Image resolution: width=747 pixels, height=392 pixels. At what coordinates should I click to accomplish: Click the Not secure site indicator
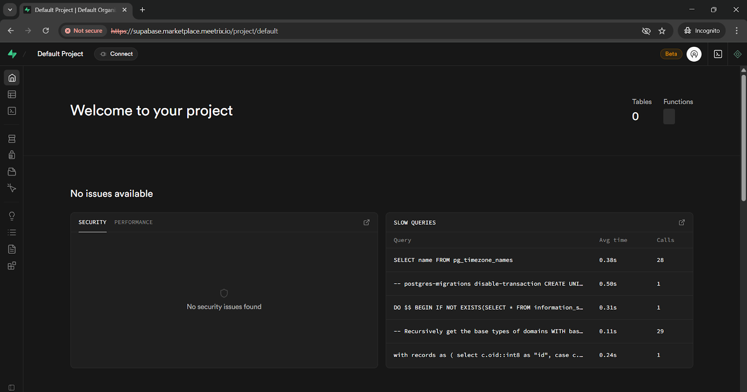pyautogui.click(x=84, y=31)
